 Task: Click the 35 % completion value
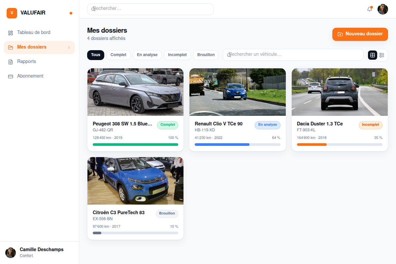(378, 138)
